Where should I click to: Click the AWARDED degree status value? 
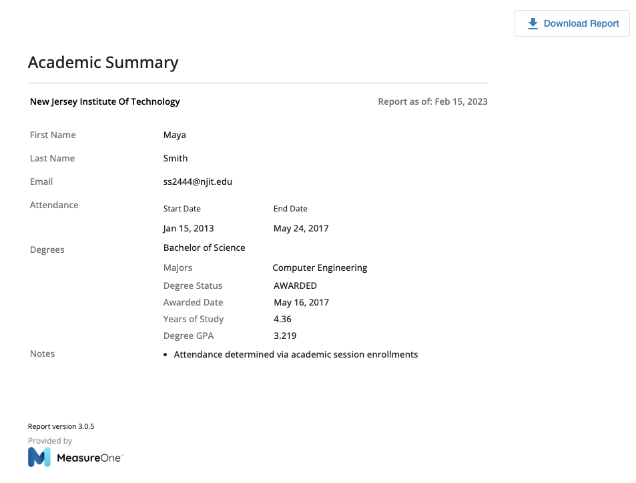point(295,286)
